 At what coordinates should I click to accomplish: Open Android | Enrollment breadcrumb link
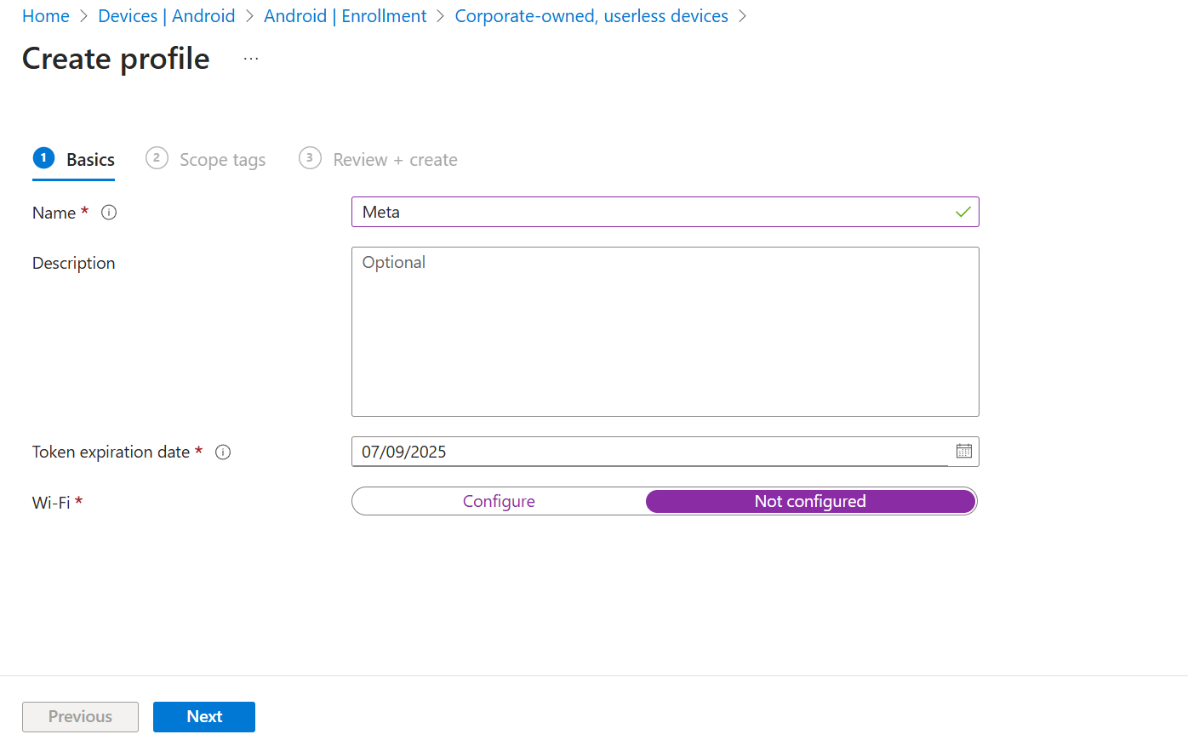click(346, 15)
